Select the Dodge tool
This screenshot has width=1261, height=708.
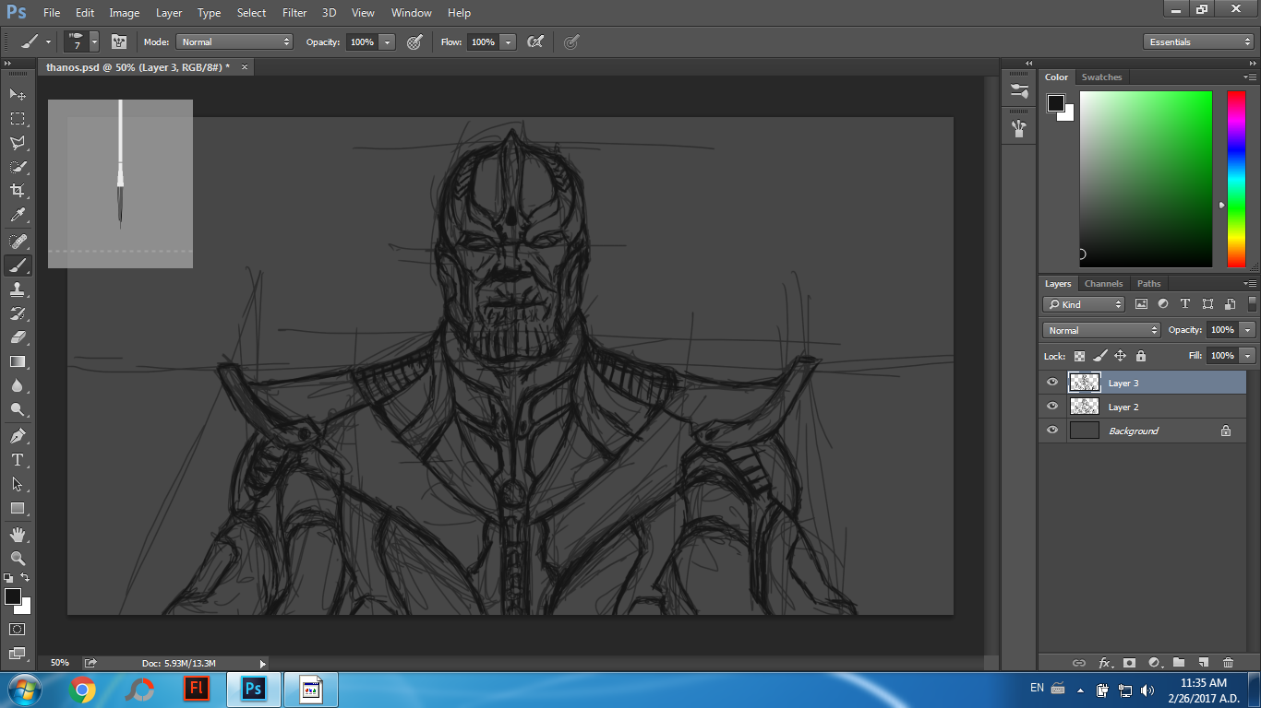18,409
